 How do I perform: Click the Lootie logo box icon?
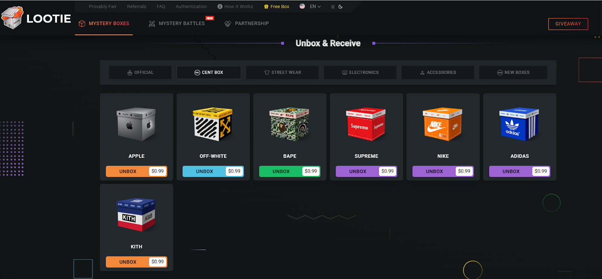(12, 18)
